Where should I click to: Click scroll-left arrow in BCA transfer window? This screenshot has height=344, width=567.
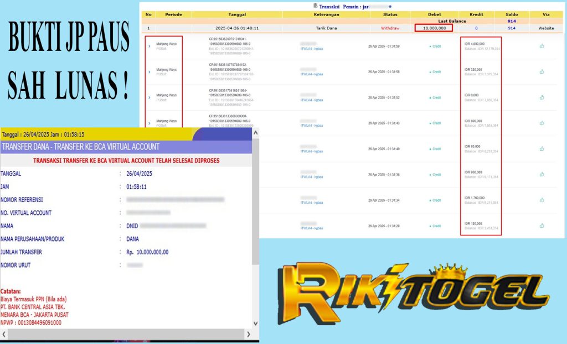(4, 334)
